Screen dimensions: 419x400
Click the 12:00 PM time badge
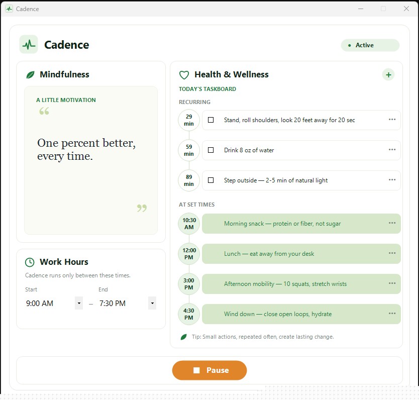coord(189,254)
